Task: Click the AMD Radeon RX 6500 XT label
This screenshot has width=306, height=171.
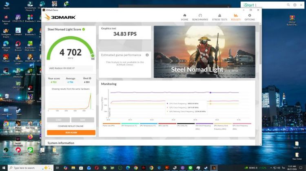Action: (x=62, y=68)
